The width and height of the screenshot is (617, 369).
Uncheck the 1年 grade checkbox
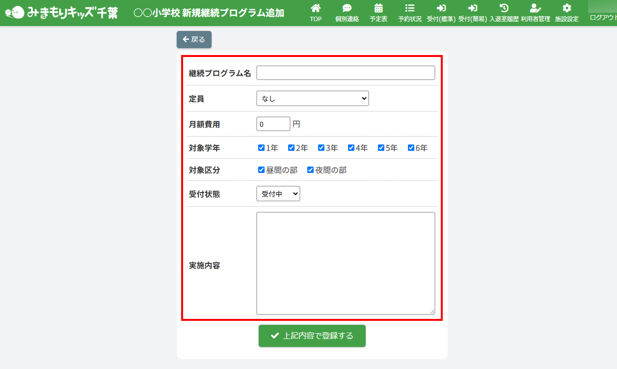click(262, 148)
